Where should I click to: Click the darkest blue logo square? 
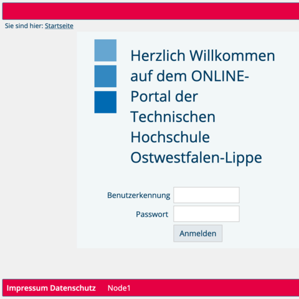(x=105, y=102)
